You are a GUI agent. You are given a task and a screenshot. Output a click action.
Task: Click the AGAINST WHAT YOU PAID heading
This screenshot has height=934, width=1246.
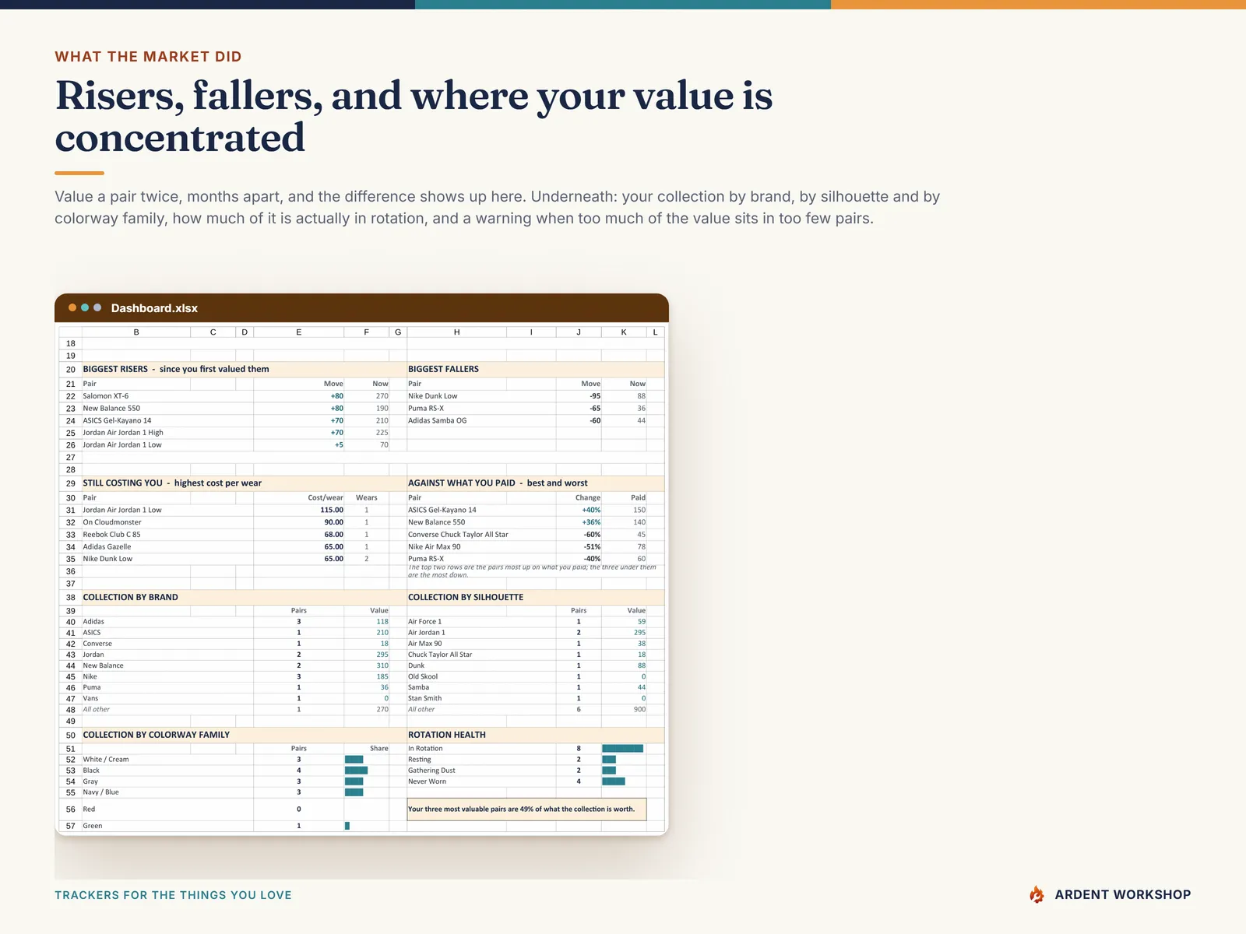[x=498, y=483]
